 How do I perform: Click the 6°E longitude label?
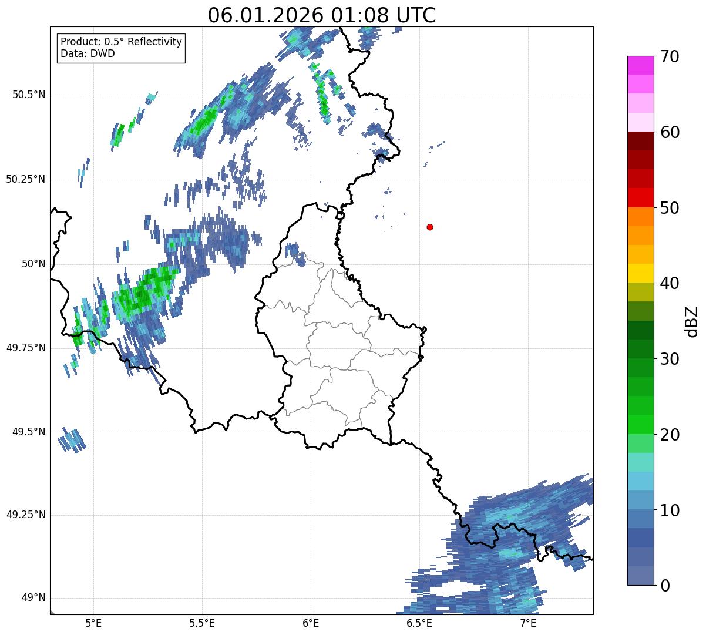click(x=311, y=623)
